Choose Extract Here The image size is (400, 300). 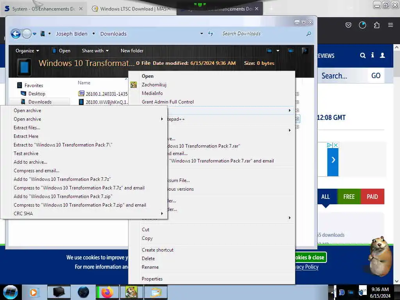84,136
